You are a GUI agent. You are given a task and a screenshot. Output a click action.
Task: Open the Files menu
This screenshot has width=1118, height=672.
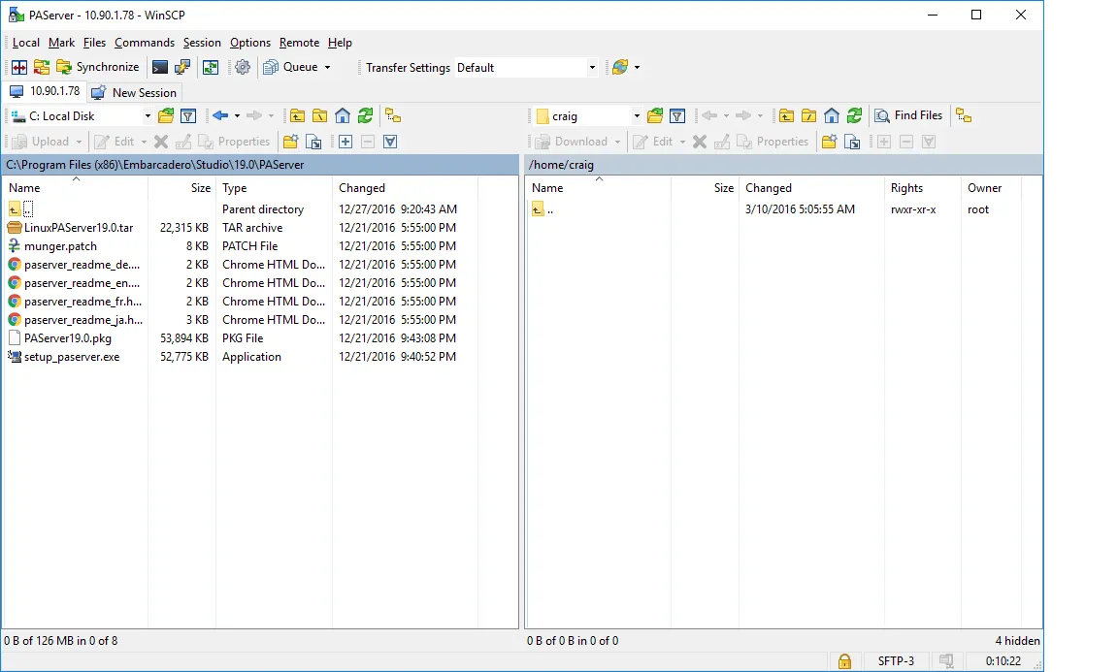coord(94,43)
